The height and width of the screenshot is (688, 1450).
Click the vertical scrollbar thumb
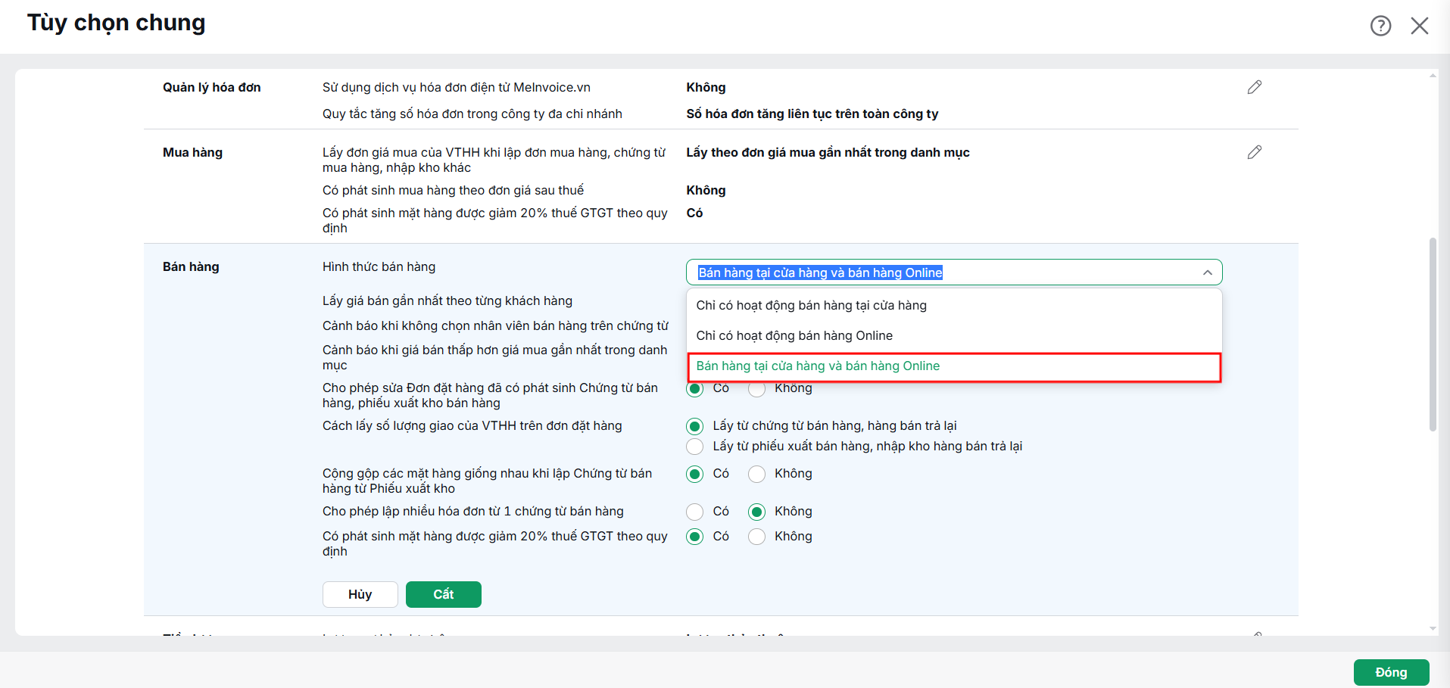point(1433,335)
